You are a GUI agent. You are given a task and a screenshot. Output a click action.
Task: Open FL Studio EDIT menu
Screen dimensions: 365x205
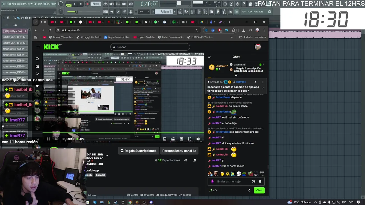(9, 4)
